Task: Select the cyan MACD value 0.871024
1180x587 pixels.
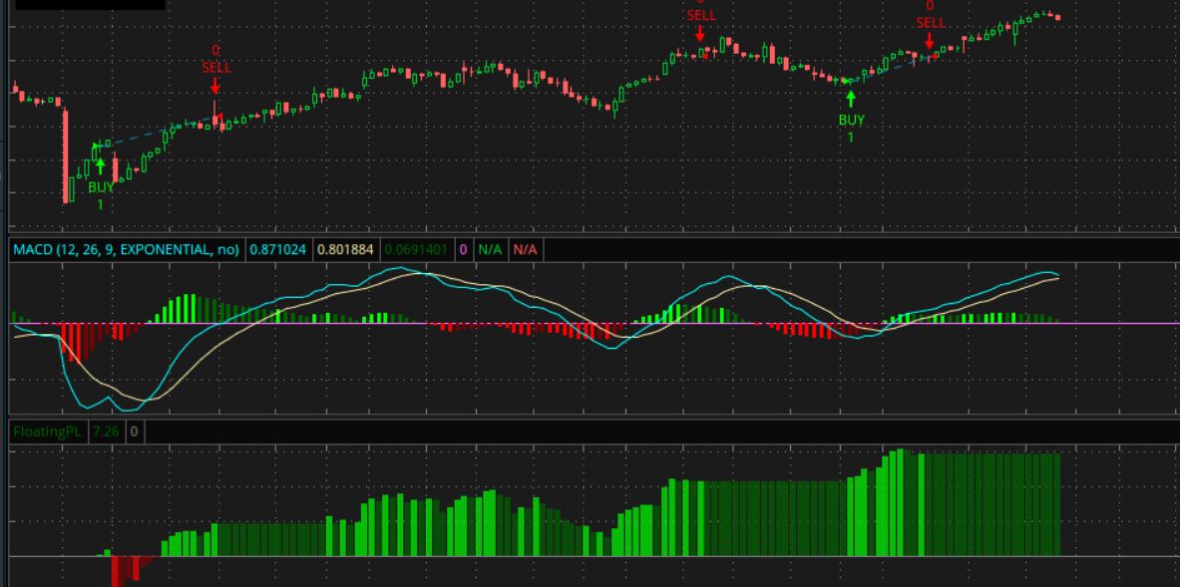Action: pos(277,249)
